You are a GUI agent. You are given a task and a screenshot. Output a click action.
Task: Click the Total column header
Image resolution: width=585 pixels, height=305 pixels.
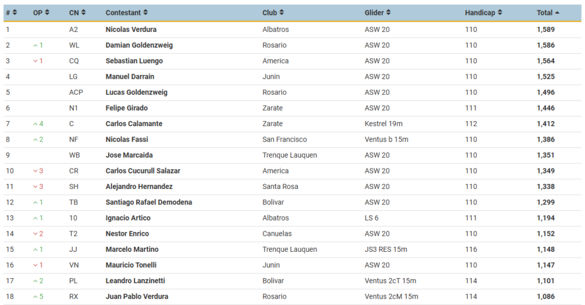click(x=544, y=13)
